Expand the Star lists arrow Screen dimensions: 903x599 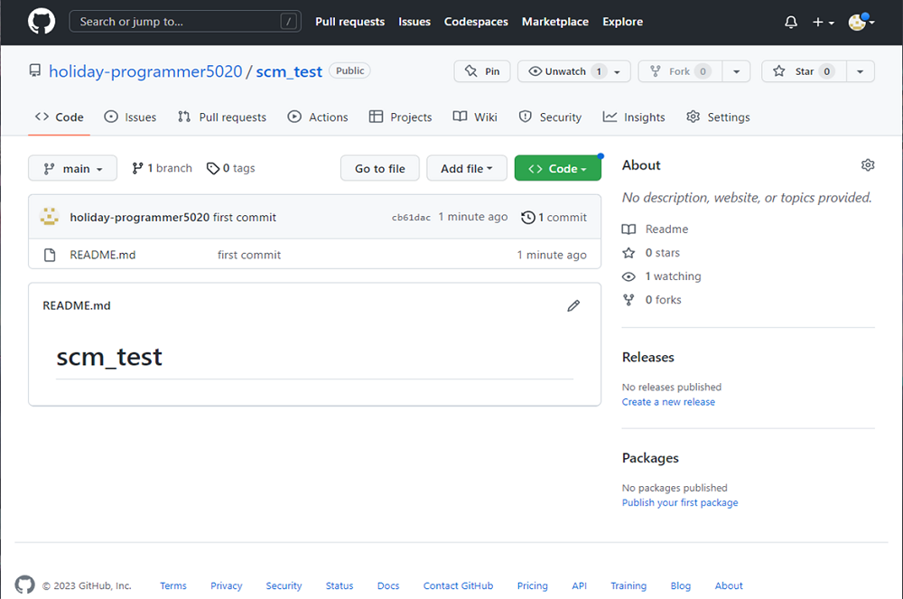tap(860, 71)
